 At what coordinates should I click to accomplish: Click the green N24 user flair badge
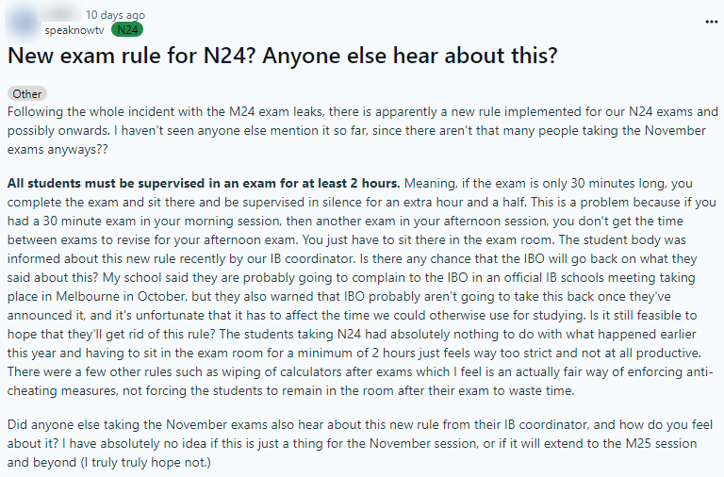127,29
